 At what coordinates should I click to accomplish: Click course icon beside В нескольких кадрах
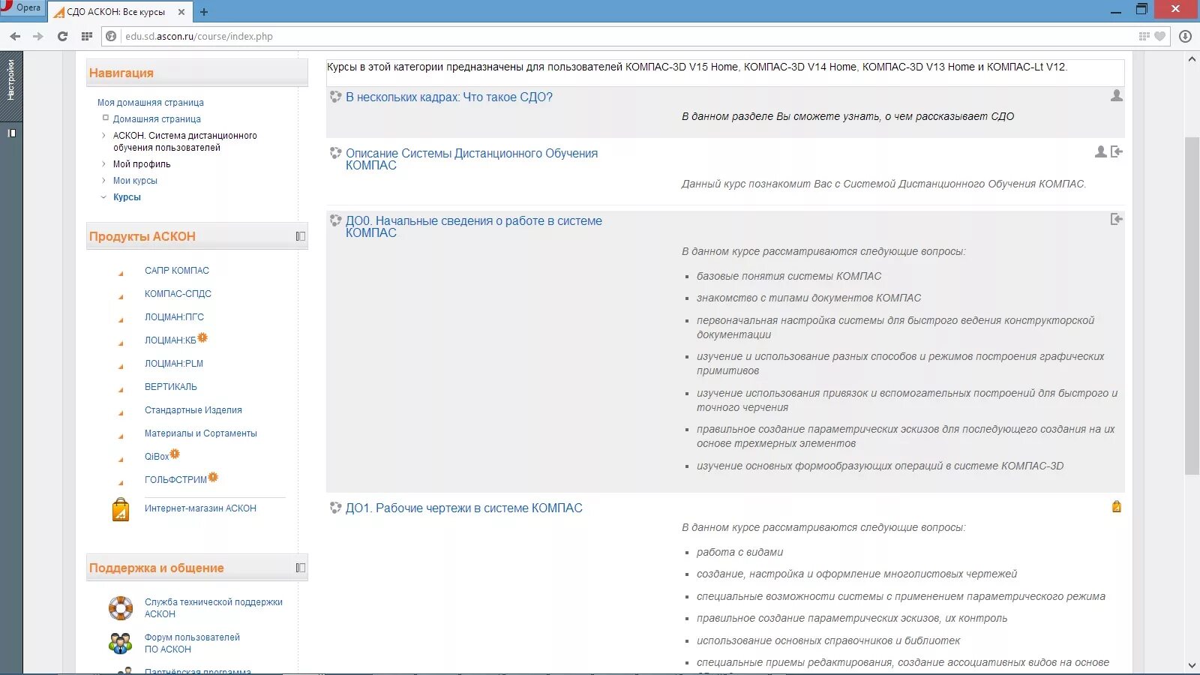pyautogui.click(x=335, y=97)
